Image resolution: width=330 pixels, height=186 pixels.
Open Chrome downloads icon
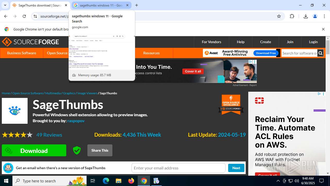306,16
